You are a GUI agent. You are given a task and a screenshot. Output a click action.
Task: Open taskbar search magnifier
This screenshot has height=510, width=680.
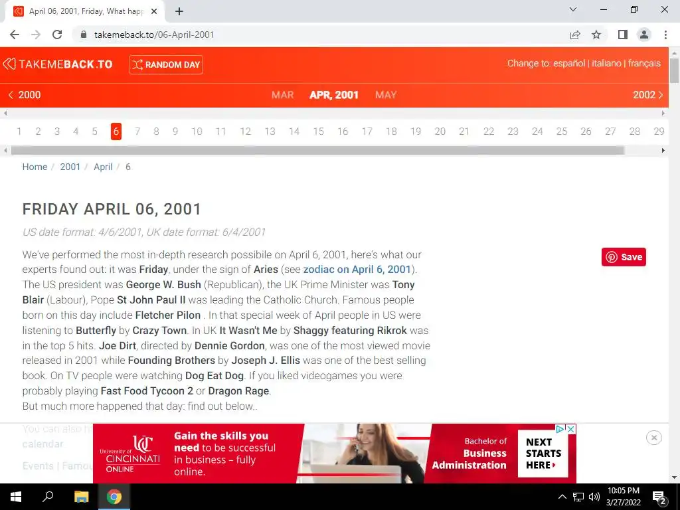tap(48, 497)
